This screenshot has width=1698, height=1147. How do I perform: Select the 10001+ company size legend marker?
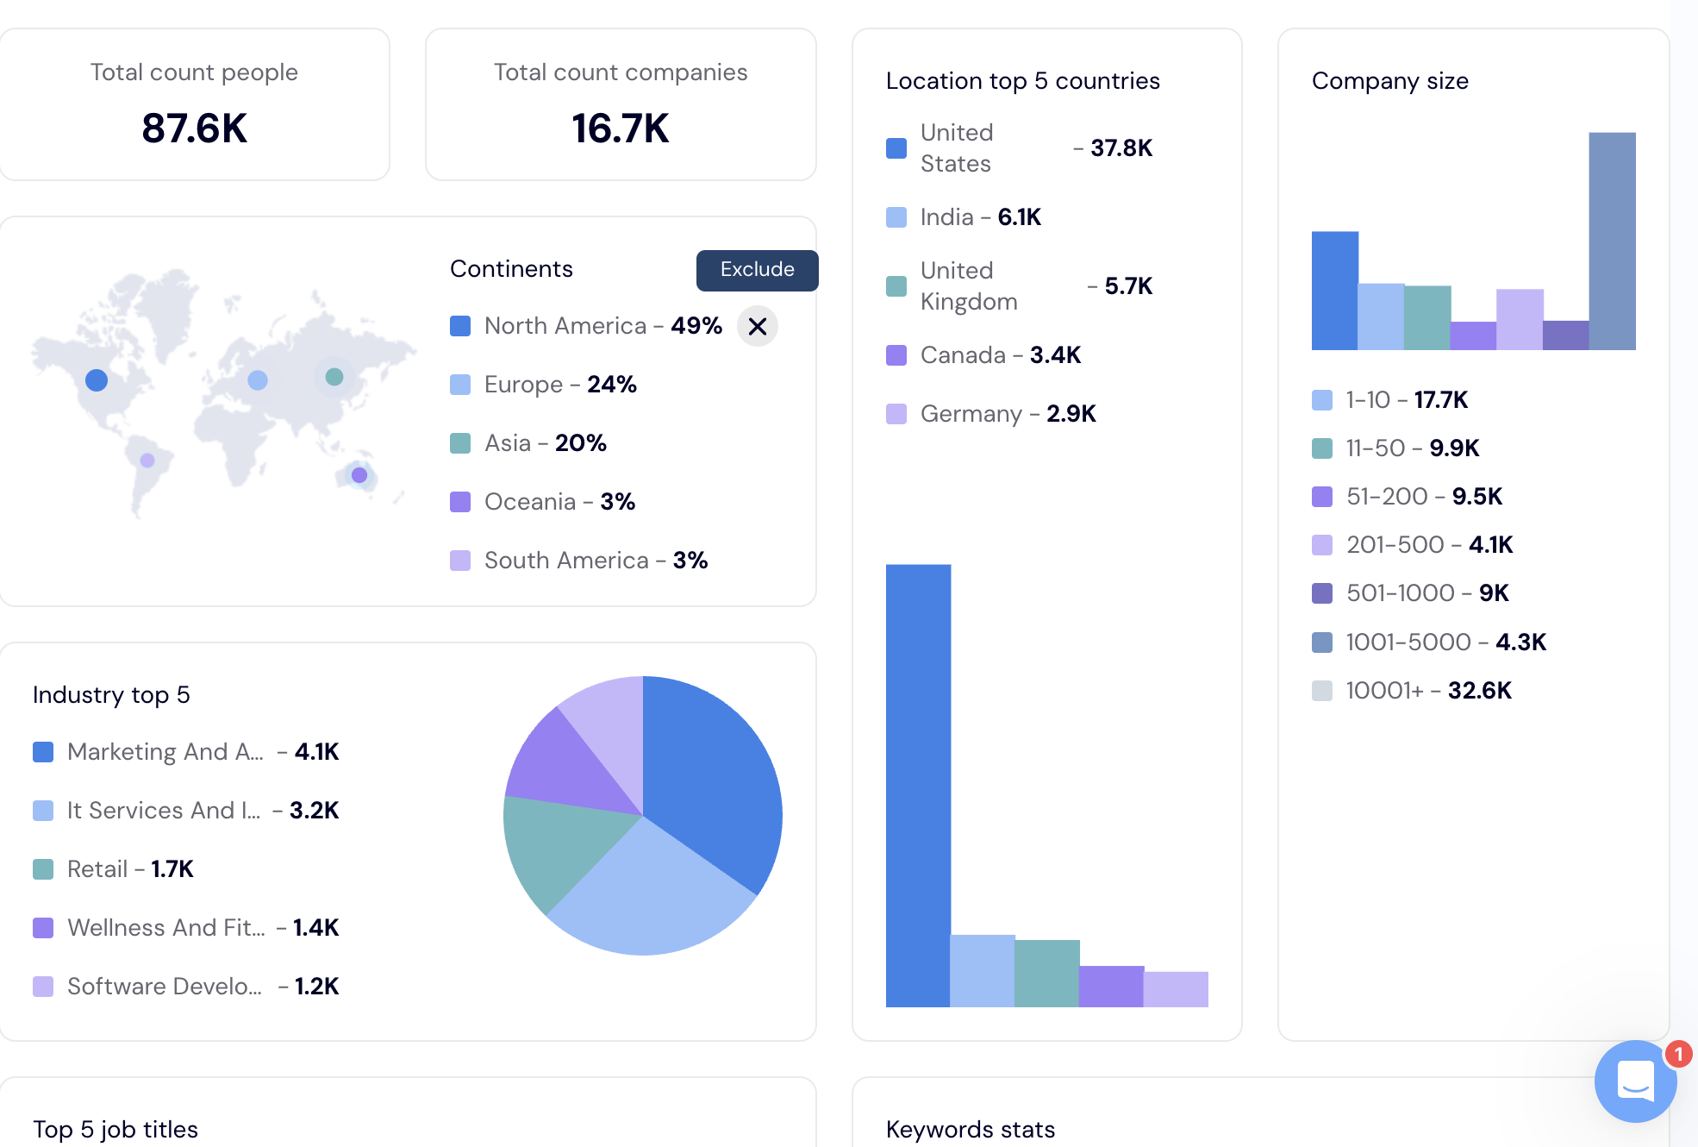coord(1321,691)
